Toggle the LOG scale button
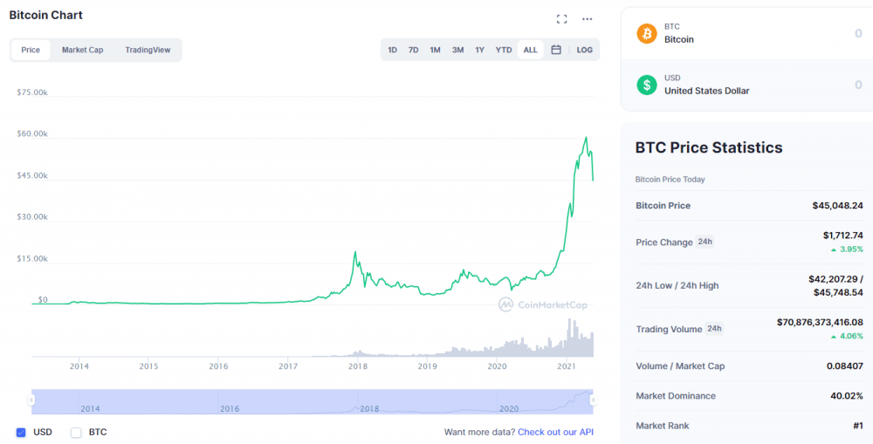The image size is (873, 444). (x=584, y=50)
